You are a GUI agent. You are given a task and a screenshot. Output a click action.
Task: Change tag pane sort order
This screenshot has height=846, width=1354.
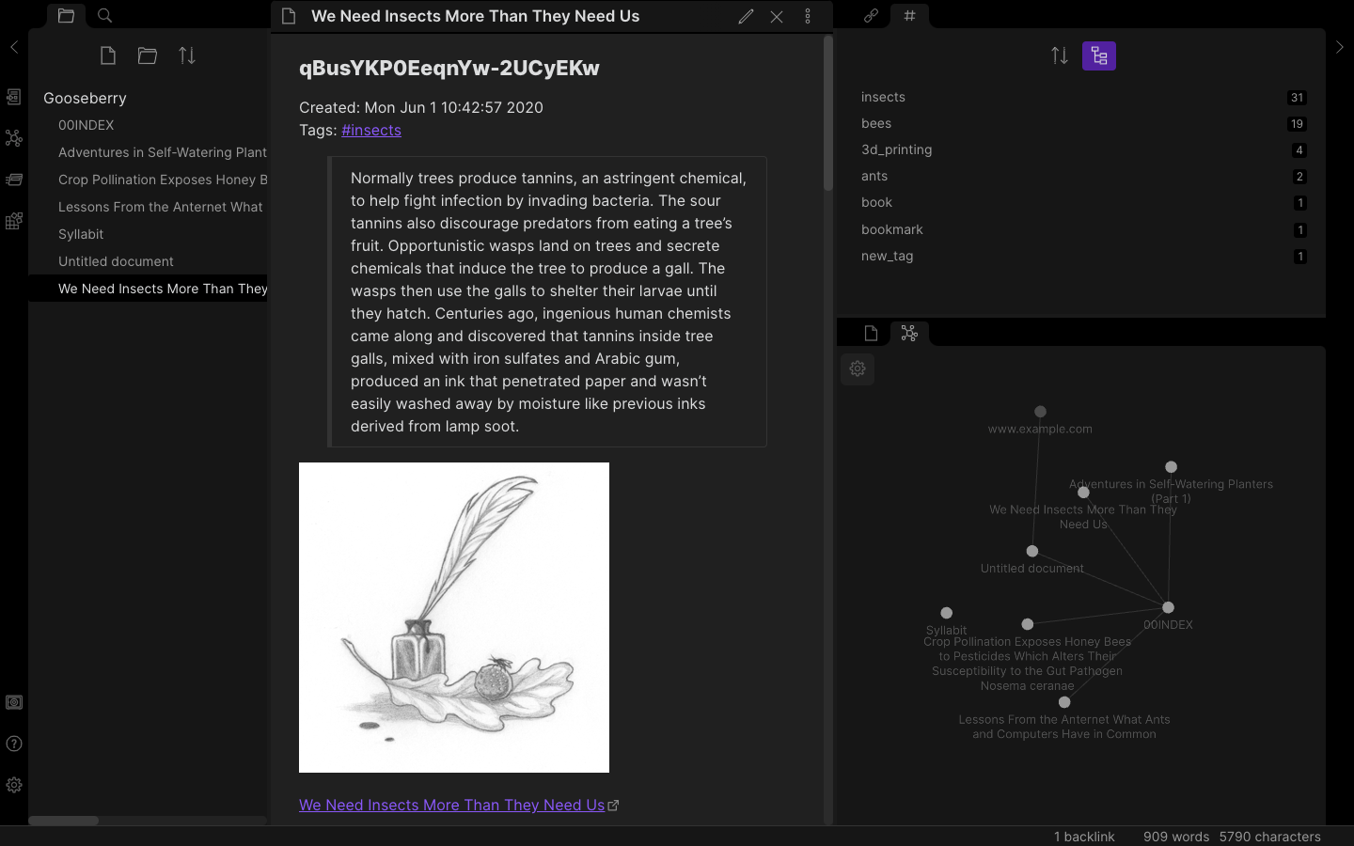click(1060, 56)
